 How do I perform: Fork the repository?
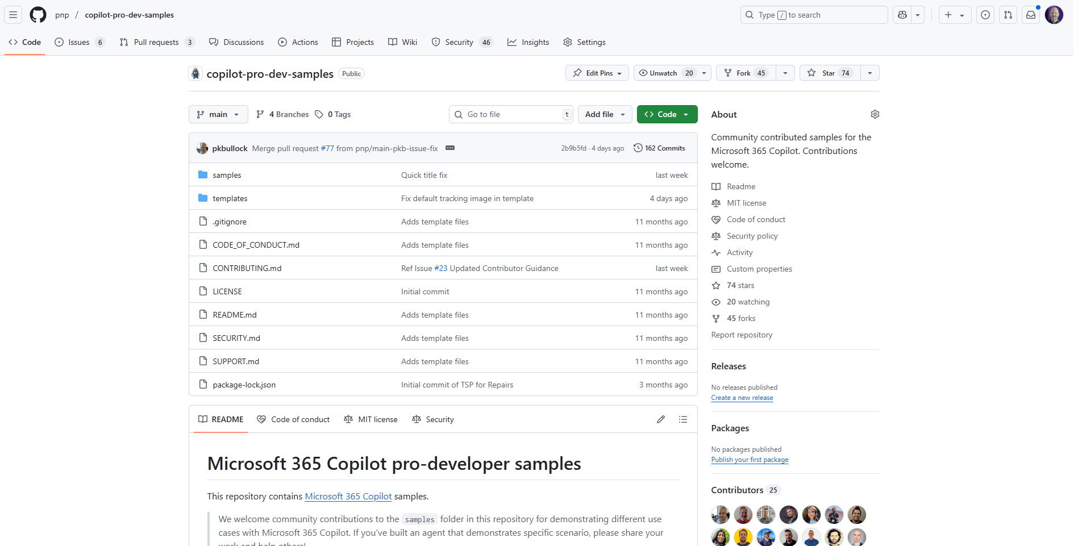point(746,73)
